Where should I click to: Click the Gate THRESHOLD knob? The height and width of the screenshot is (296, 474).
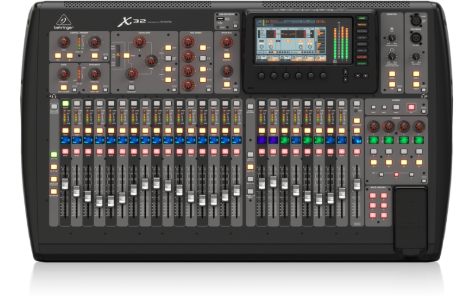tap(63, 73)
